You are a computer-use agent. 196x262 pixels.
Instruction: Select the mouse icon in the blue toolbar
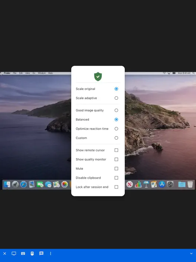pyautogui.click(x=32, y=253)
